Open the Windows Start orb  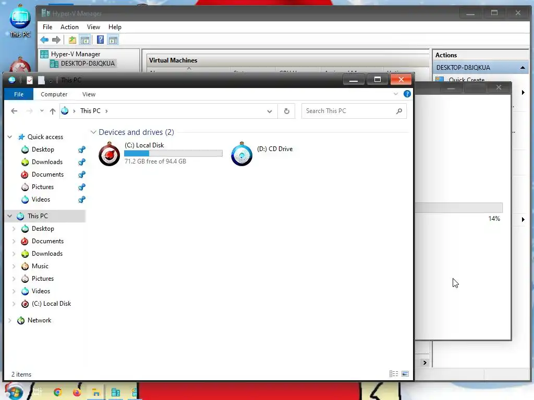pyautogui.click(x=13, y=392)
